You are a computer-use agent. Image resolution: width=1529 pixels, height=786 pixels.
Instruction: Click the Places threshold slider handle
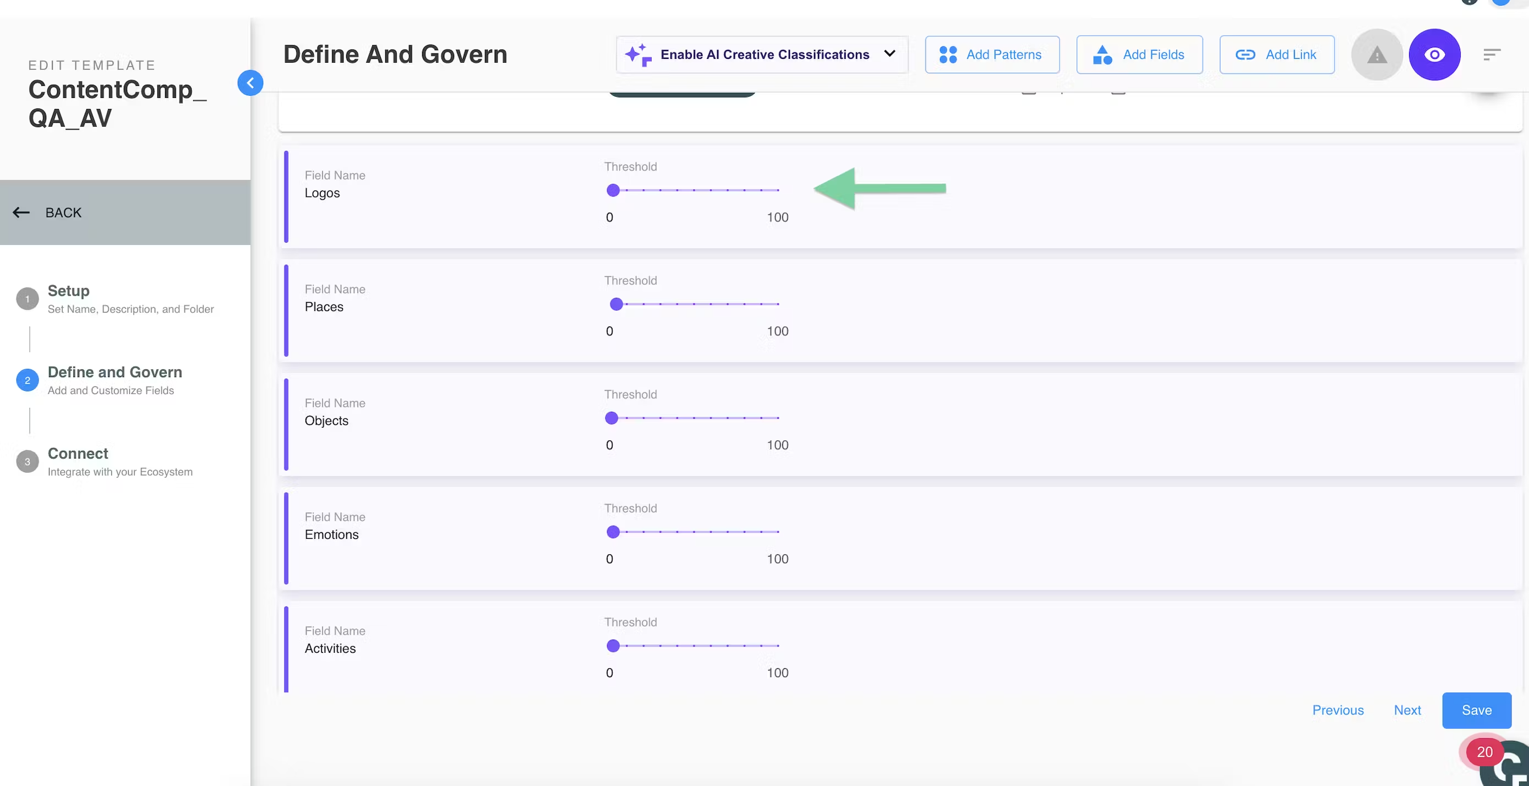tap(616, 304)
